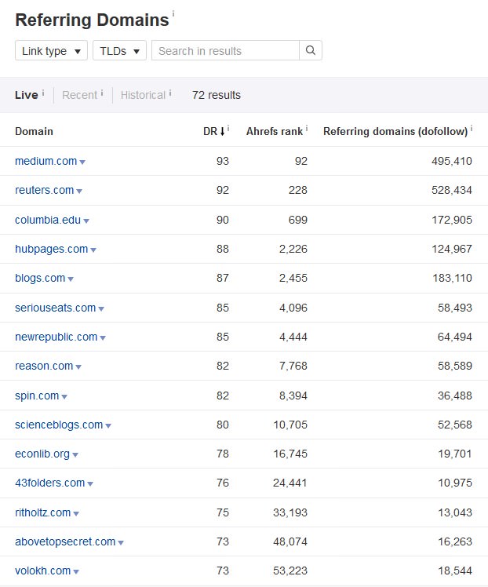Open the medium.com domain link
Image resolution: width=488 pixels, height=587 pixels.
coord(46,161)
